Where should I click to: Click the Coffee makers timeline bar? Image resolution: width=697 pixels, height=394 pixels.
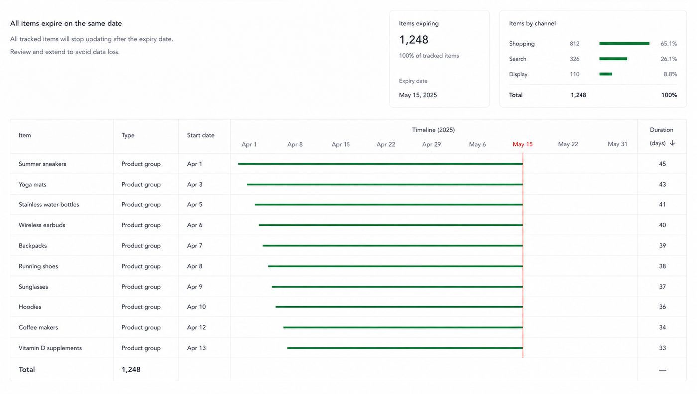point(403,327)
